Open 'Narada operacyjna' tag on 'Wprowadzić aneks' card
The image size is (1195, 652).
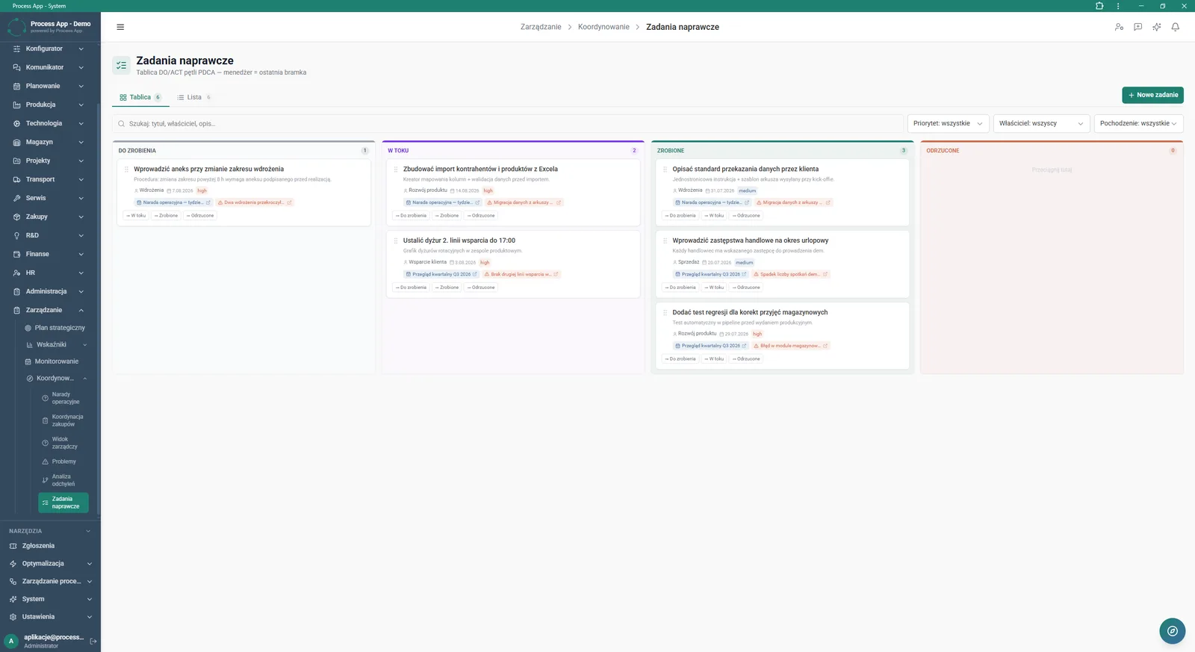tap(173, 202)
